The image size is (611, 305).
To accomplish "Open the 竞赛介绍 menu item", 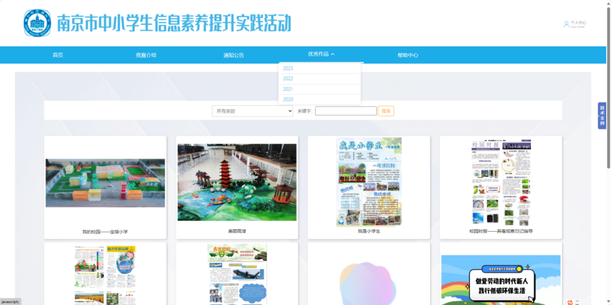I will click(x=146, y=55).
